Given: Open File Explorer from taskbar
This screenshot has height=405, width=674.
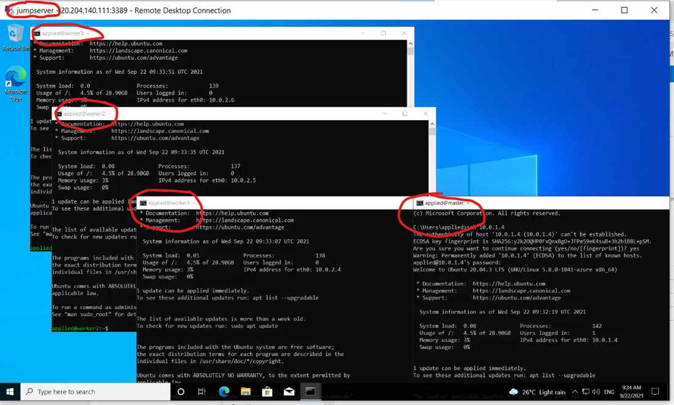Looking at the screenshot, I should tap(245, 392).
